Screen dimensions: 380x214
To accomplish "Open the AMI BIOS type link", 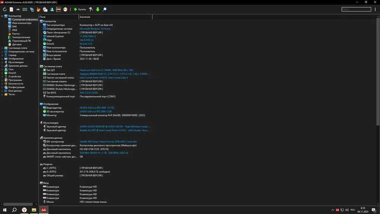I will click(x=89, y=93).
